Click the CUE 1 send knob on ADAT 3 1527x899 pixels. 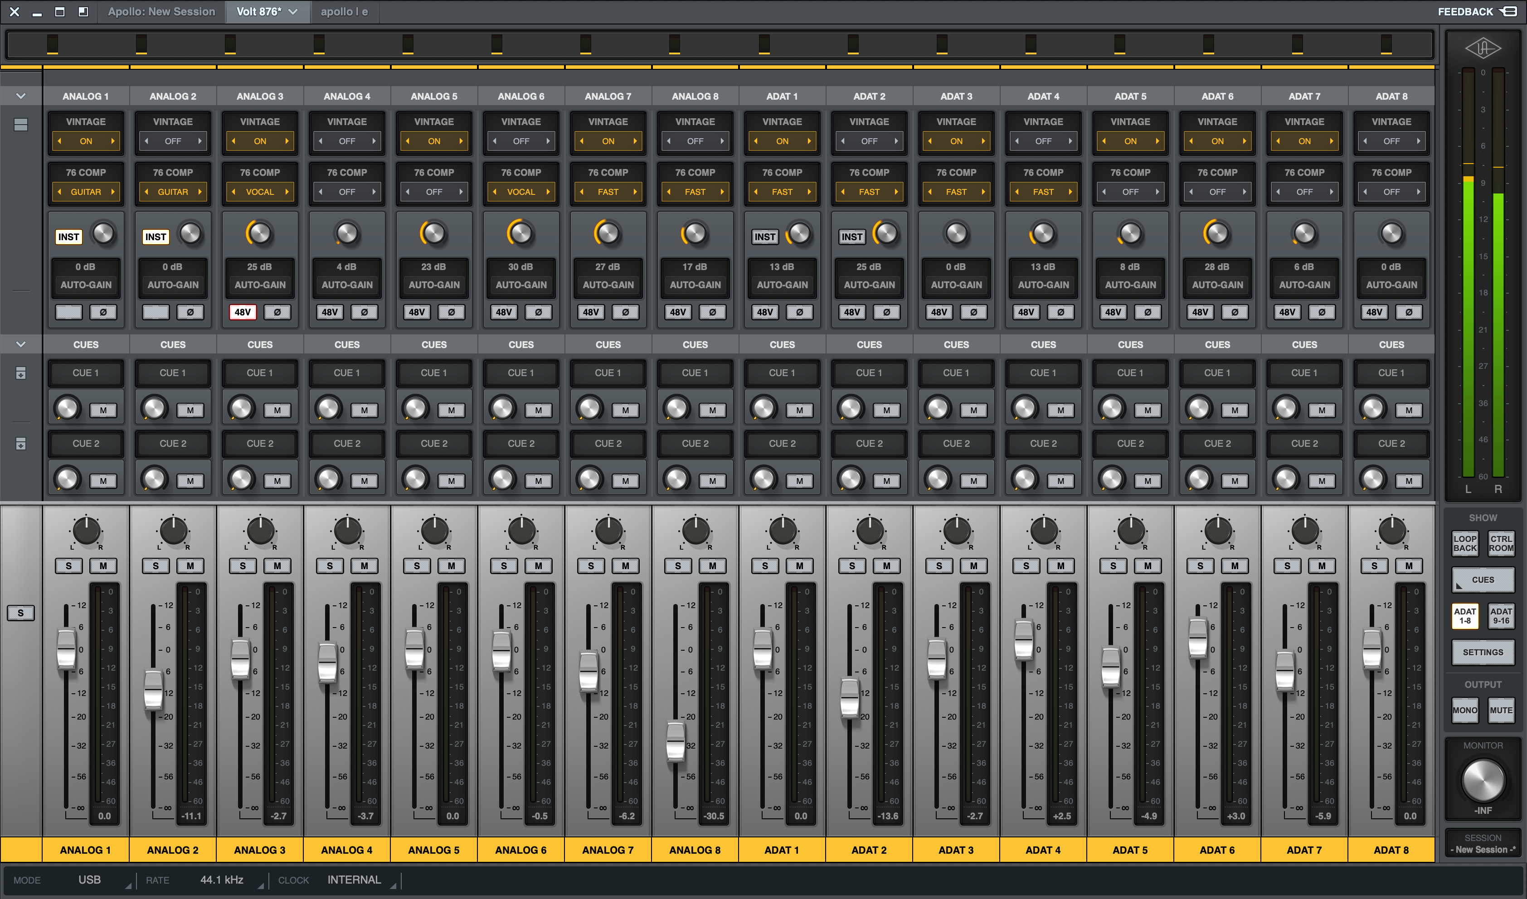point(938,408)
